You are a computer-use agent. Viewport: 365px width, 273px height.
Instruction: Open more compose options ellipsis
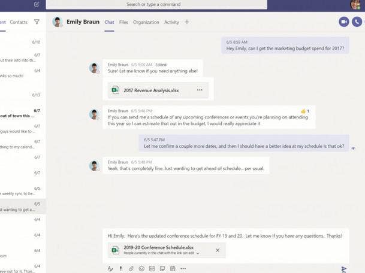183,269
